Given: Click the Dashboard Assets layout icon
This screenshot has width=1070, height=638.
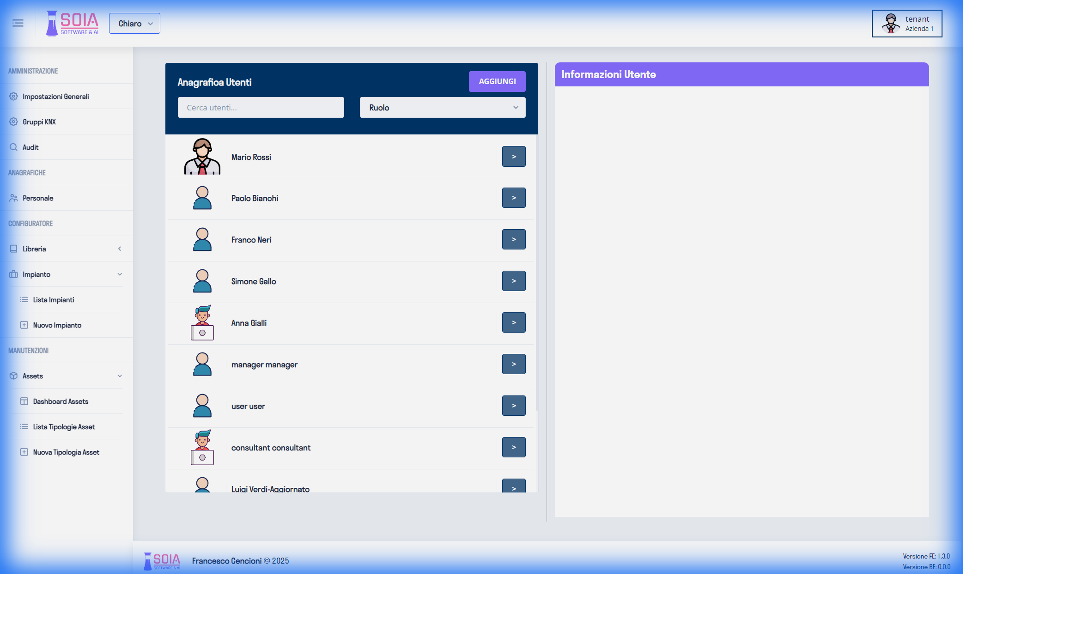Looking at the screenshot, I should [24, 401].
